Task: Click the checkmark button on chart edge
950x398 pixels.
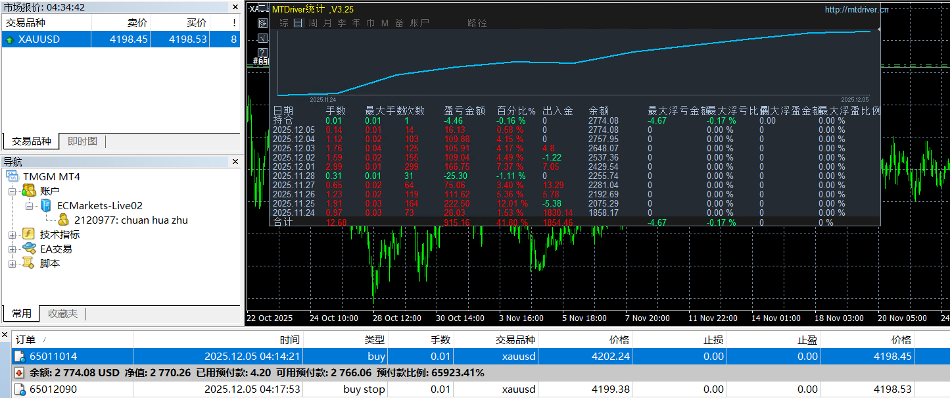Action: click(262, 37)
